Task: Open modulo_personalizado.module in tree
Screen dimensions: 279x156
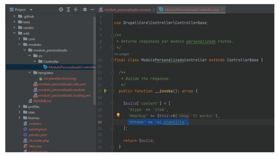Action: pos(61,90)
